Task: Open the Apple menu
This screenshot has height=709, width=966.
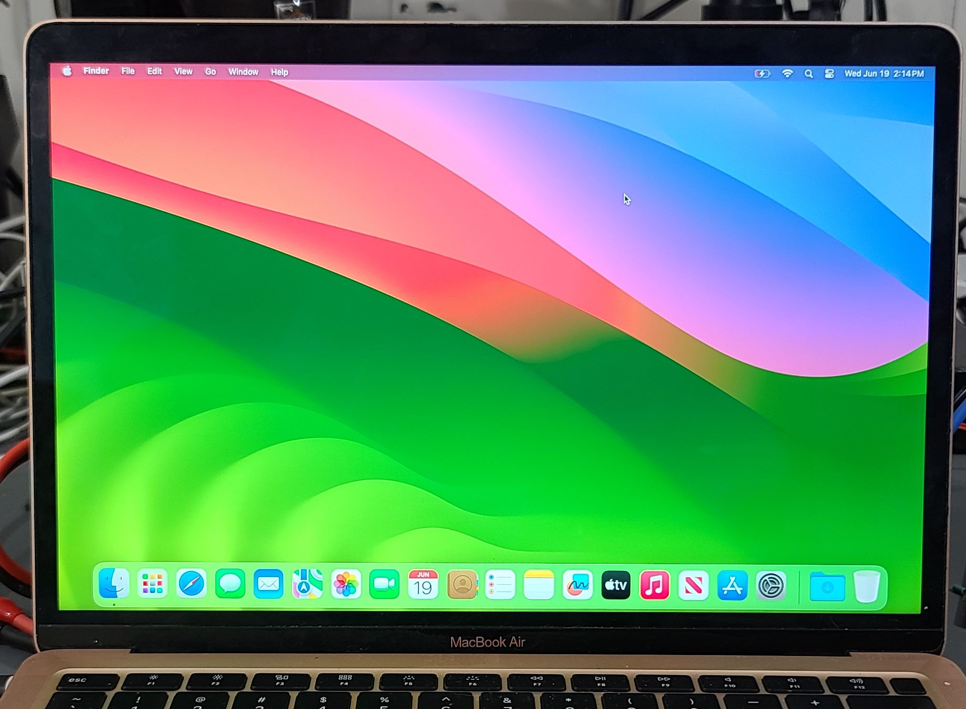Action: [67, 71]
